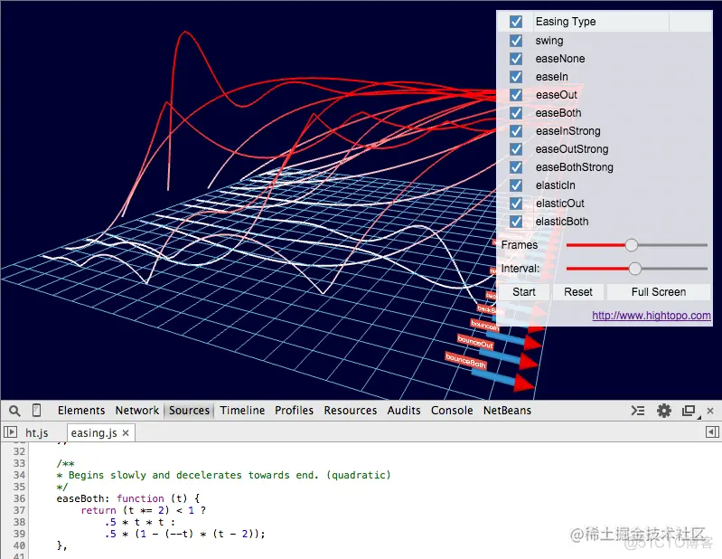Click the dock/undock window icon
The width and height of the screenshot is (722, 559).
(689, 411)
